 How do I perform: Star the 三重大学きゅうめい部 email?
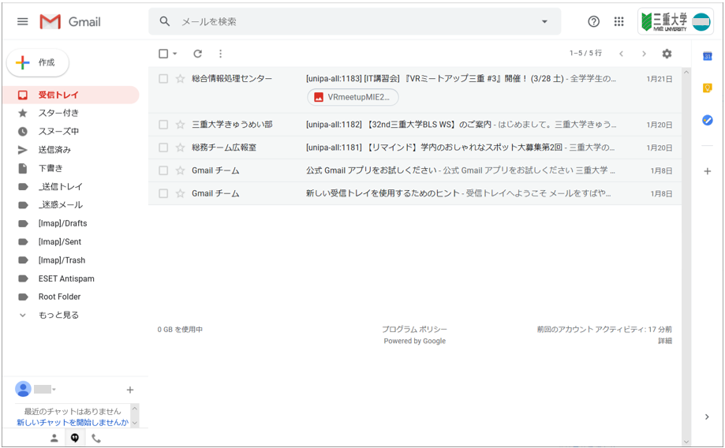pyautogui.click(x=181, y=125)
